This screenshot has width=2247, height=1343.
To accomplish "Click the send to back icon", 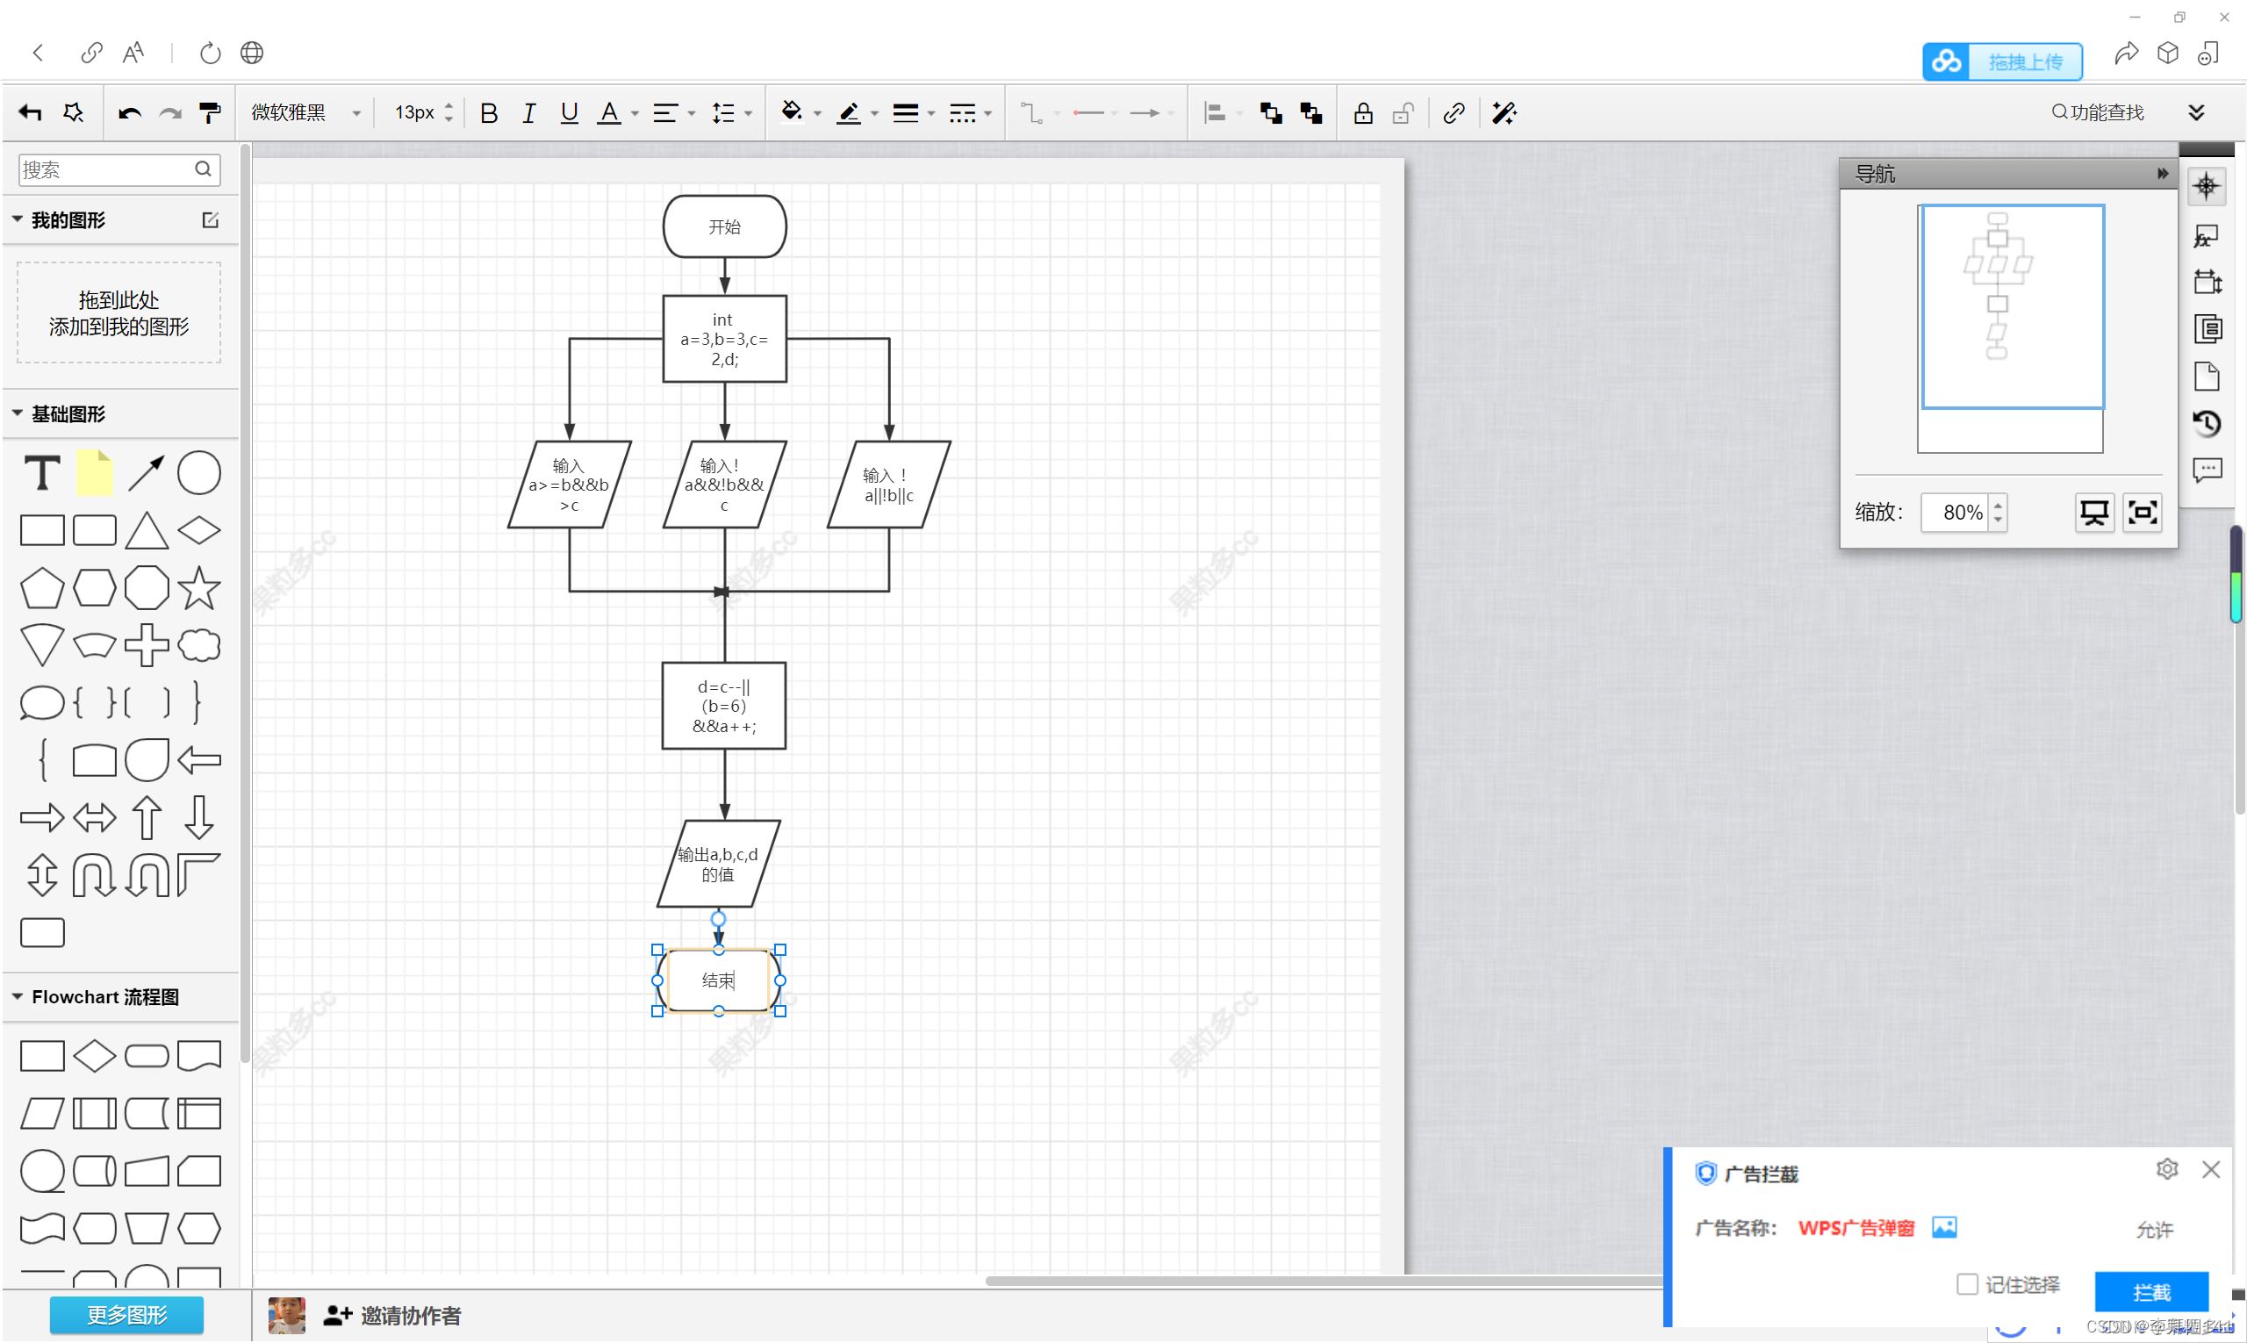I will 1310,113.
